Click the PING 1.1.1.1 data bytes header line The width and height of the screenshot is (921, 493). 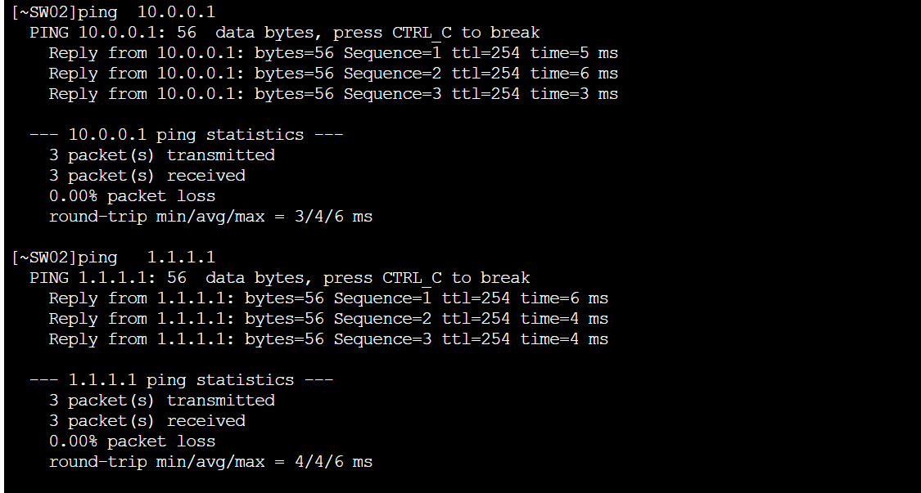[x=280, y=278]
